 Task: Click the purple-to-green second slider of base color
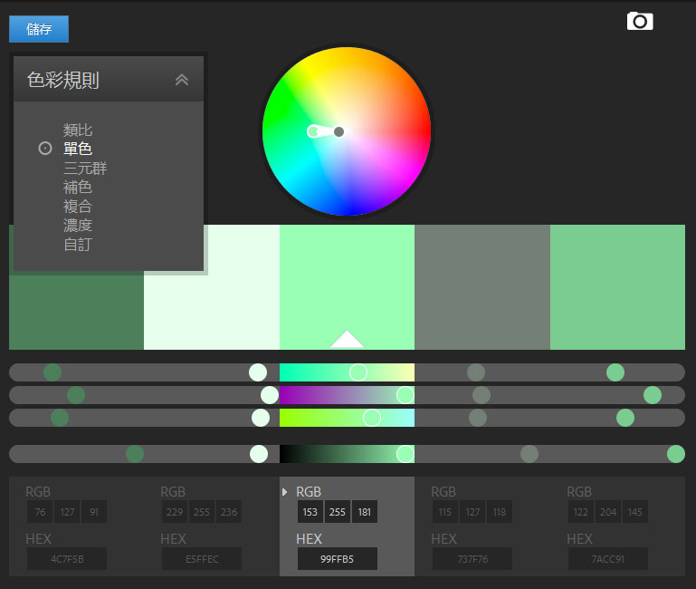tap(348, 395)
